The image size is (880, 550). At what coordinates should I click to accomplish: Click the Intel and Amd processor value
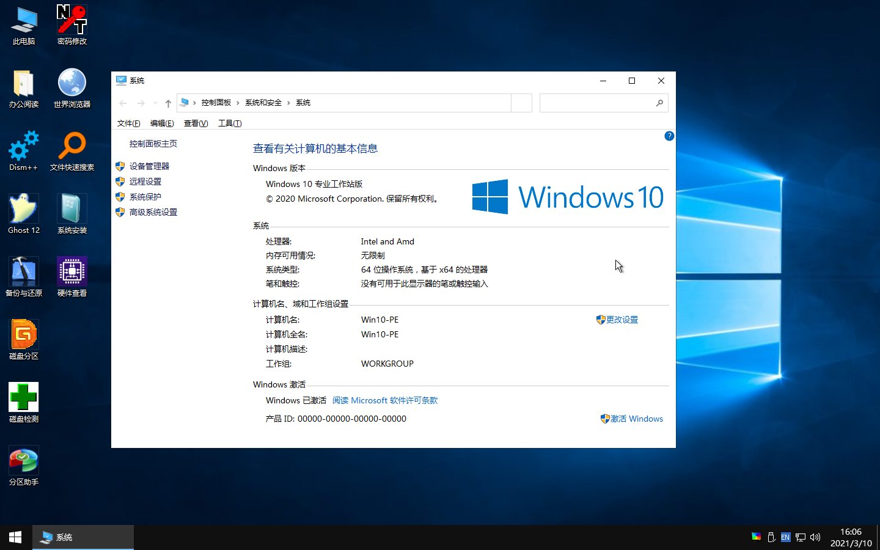(x=387, y=241)
